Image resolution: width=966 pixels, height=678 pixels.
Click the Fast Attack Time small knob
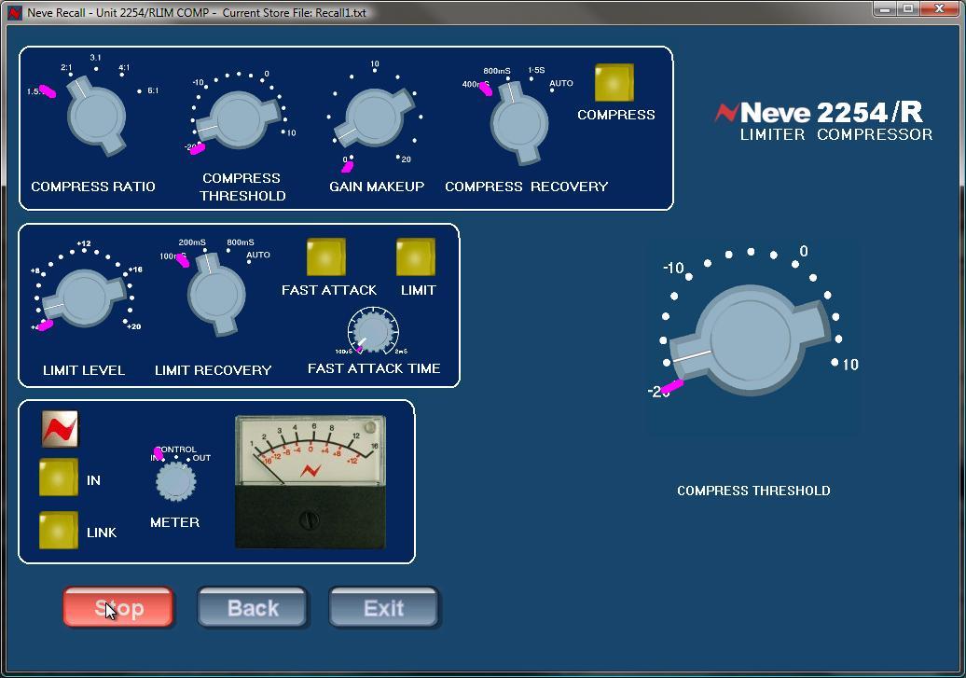(x=373, y=331)
